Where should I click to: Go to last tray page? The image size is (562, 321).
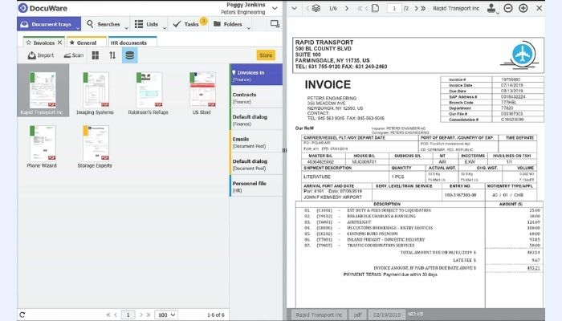(148, 315)
